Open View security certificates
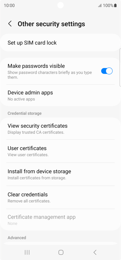The height and width of the screenshot is (260, 121). pyautogui.click(x=60, y=128)
